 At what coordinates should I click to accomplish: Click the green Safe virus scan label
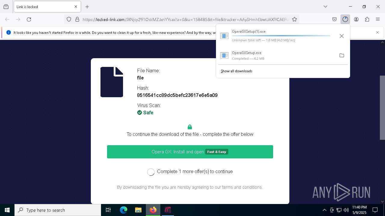145,112
